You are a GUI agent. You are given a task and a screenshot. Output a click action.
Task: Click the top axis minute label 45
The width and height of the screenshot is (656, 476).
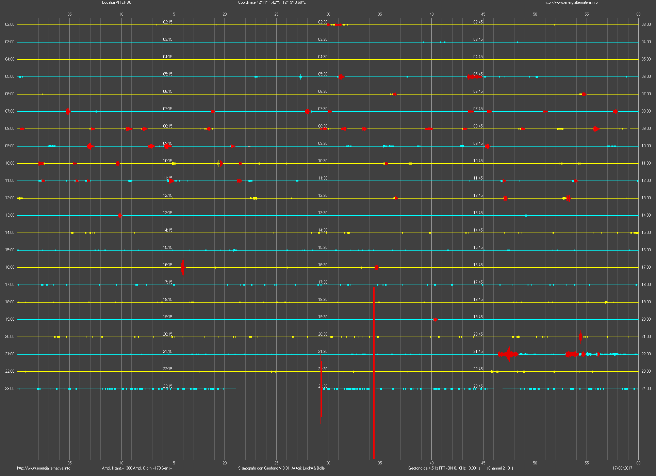483,14
